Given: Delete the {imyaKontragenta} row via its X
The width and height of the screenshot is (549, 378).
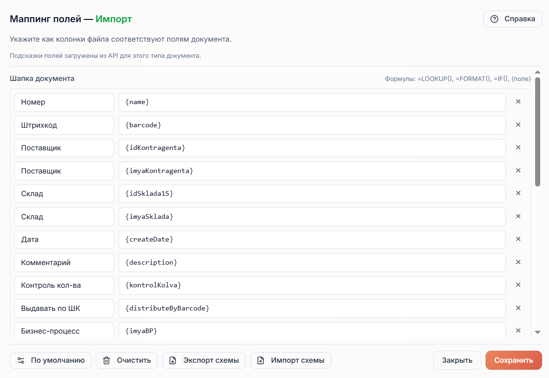Looking at the screenshot, I should click(518, 170).
